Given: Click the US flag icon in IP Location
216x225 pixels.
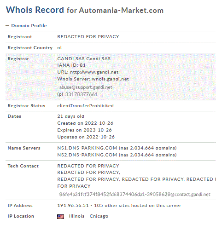Looking at the screenshot, I should 60,216.
